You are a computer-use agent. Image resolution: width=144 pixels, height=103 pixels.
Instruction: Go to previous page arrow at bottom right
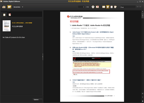[x=142, y=97]
